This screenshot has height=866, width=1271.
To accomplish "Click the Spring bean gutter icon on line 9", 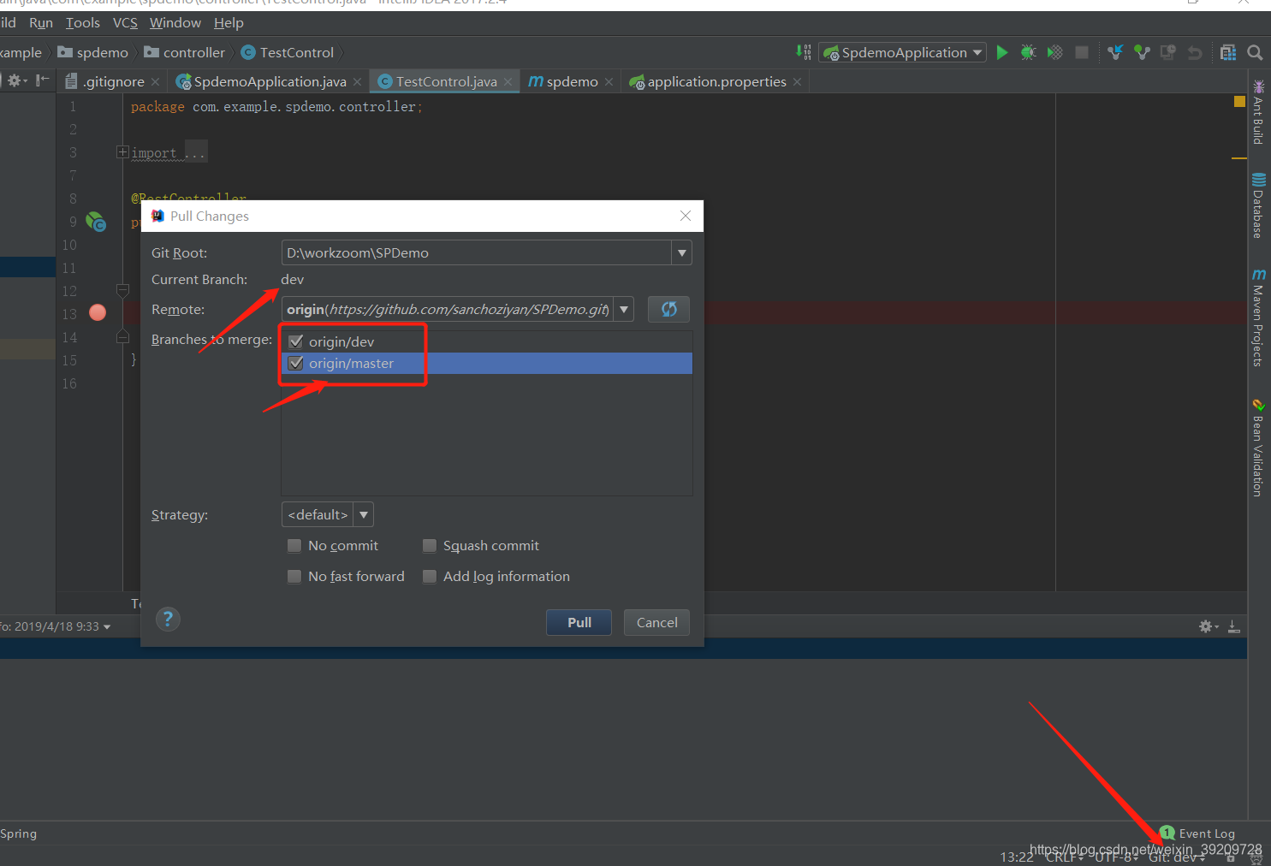I will pos(96,222).
